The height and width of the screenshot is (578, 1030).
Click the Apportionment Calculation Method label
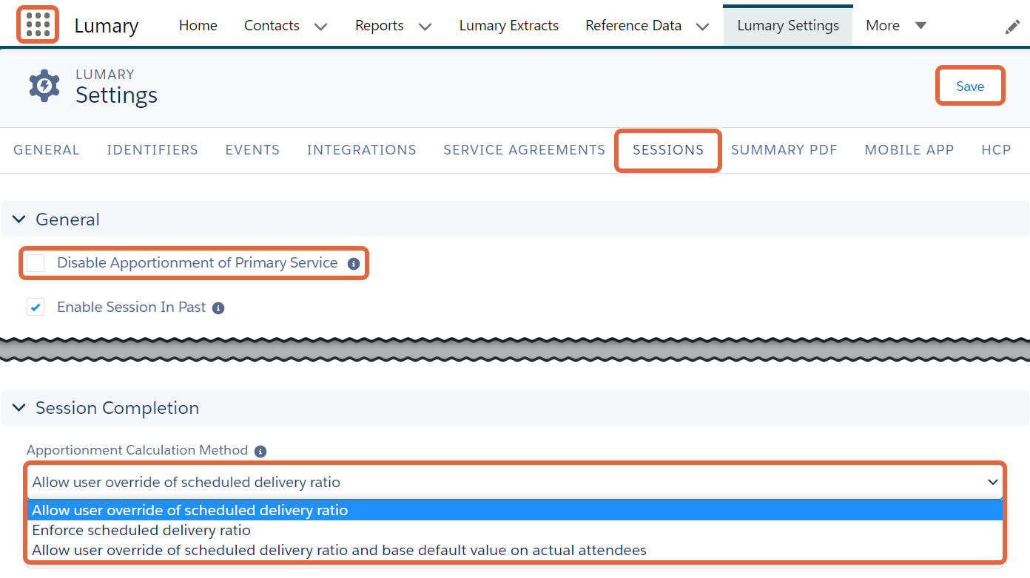(x=138, y=450)
